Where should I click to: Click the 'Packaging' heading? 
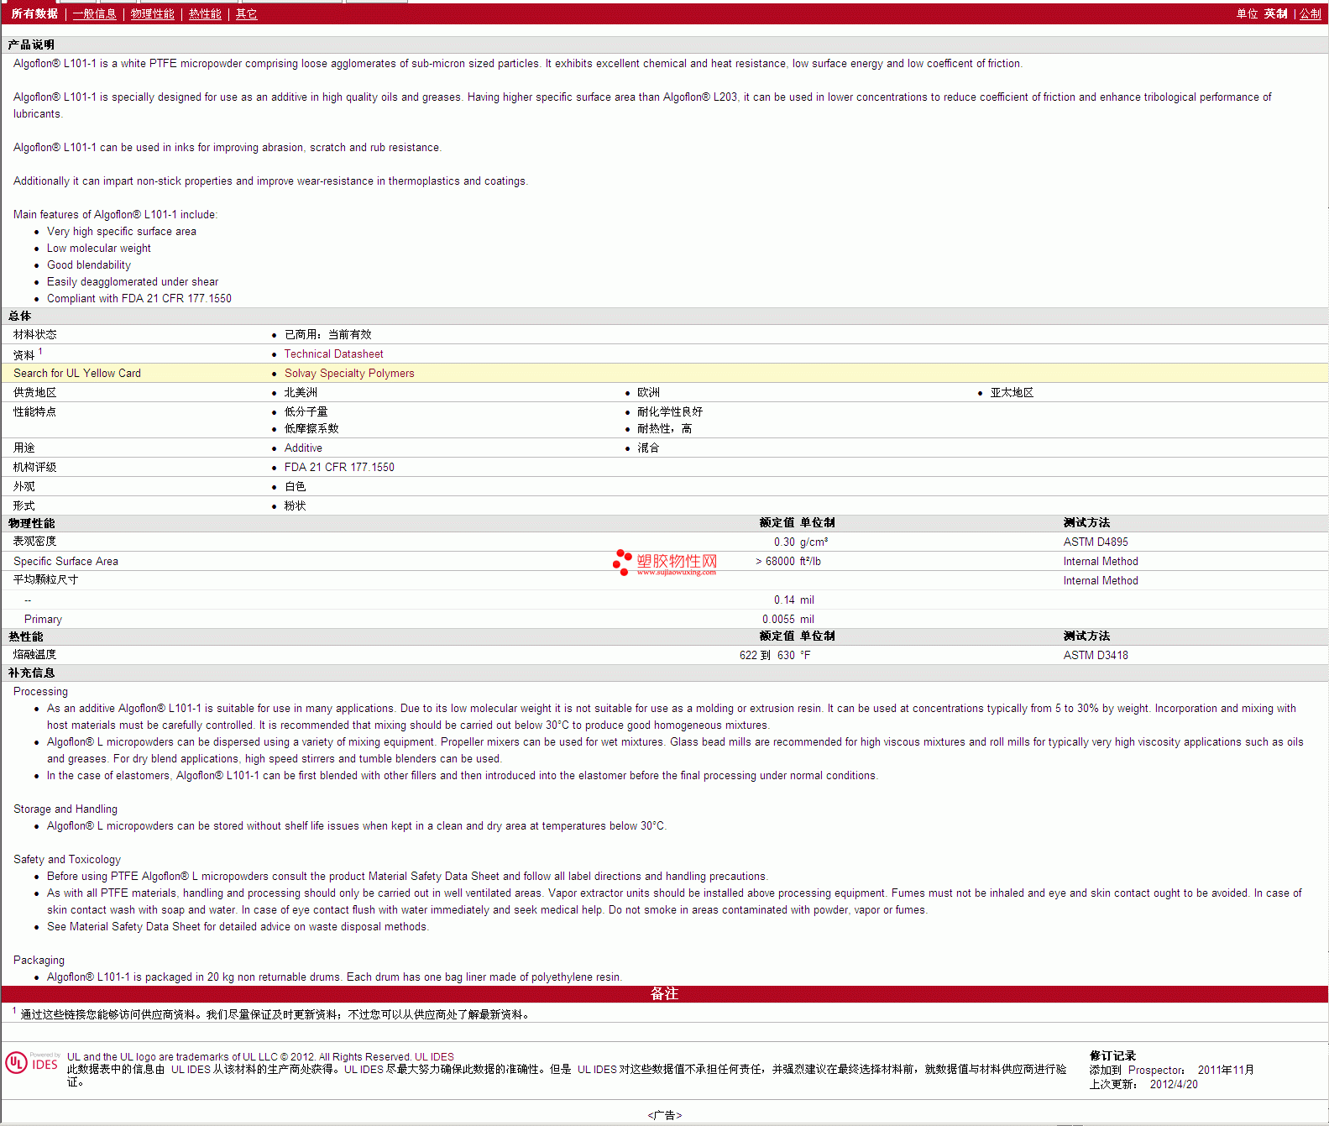[39, 960]
